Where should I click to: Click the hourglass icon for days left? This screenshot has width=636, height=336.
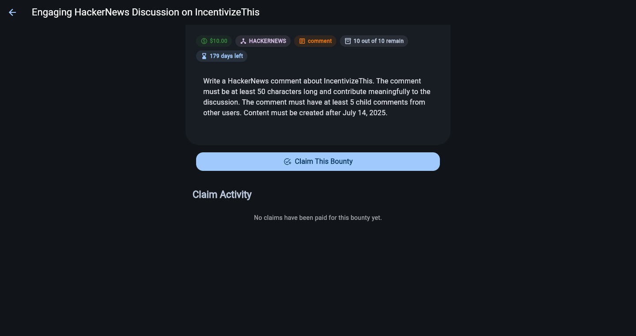[204, 56]
